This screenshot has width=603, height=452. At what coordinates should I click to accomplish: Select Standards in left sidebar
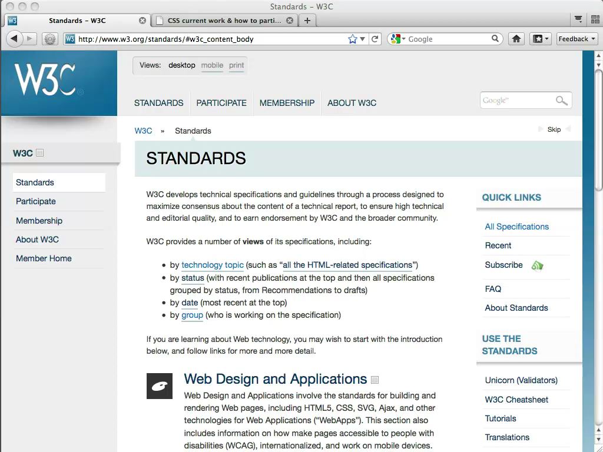tap(59, 182)
